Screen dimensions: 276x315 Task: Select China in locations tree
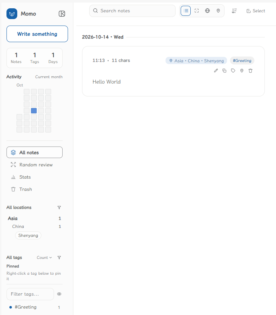36,226
